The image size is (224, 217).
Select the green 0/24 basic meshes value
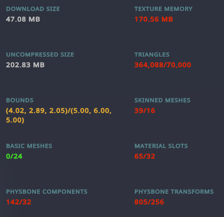[14, 156]
